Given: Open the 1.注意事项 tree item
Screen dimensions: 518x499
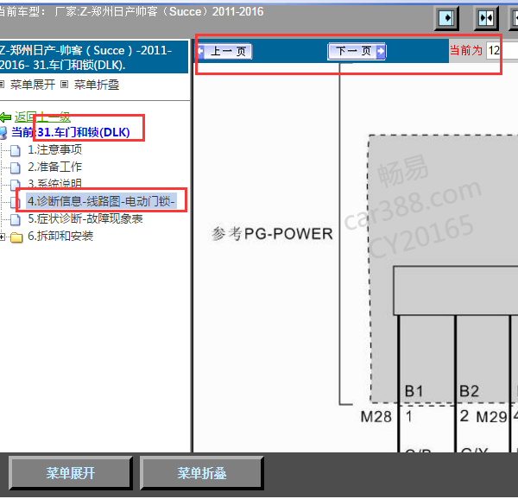Looking at the screenshot, I should (x=55, y=149).
